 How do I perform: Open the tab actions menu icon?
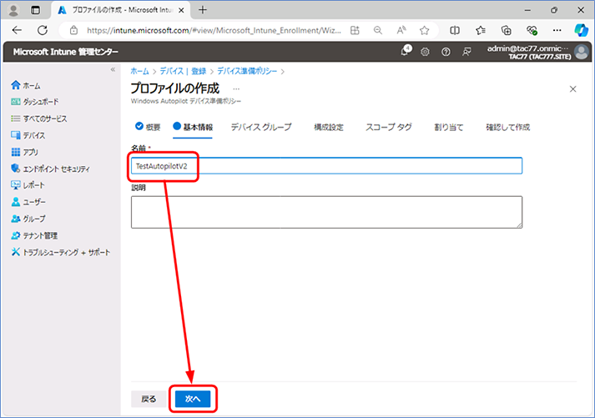tap(35, 10)
